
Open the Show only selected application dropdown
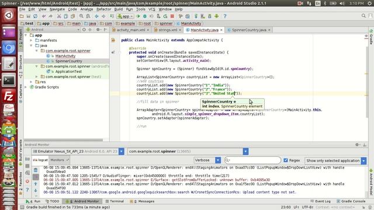[363, 161]
